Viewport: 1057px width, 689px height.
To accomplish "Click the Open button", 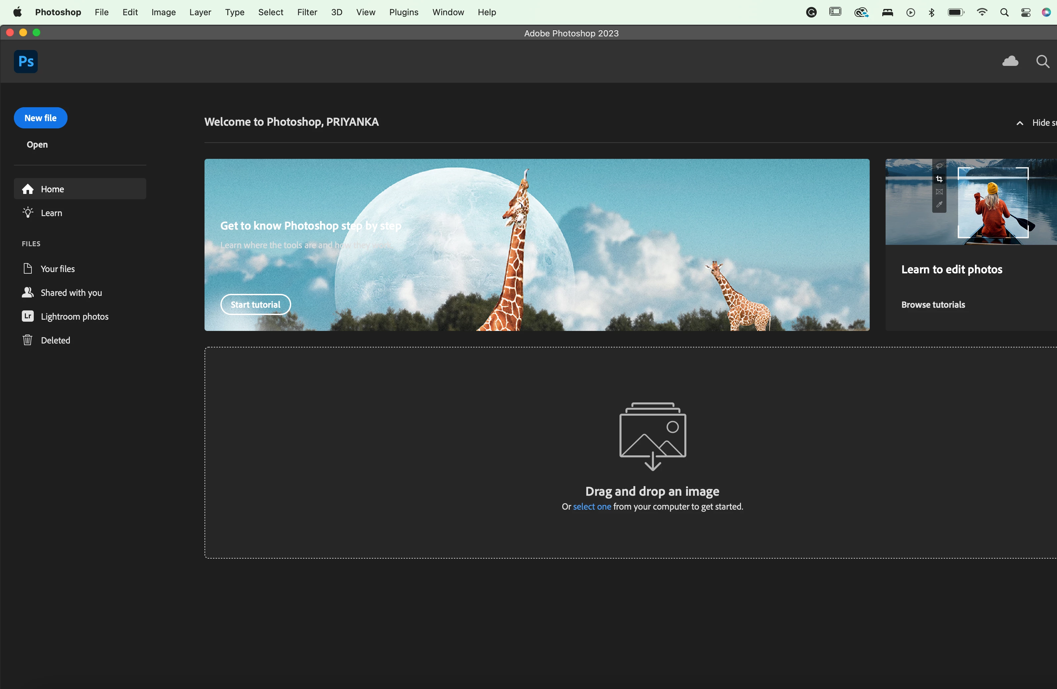I will pyautogui.click(x=37, y=144).
